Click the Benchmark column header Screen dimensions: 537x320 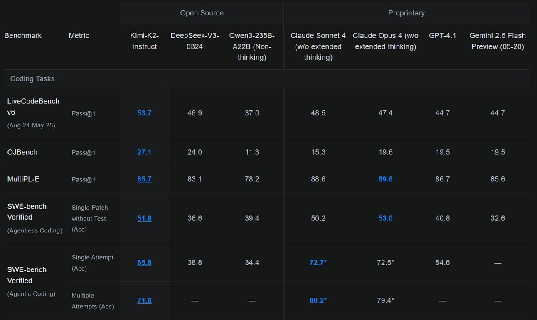point(23,36)
